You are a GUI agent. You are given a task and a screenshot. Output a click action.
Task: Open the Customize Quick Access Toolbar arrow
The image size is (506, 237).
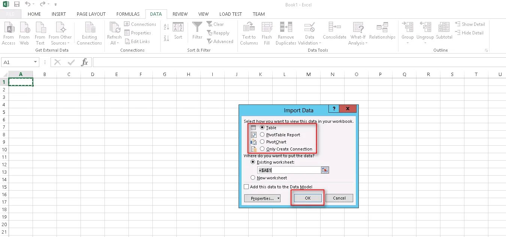pos(55,5)
